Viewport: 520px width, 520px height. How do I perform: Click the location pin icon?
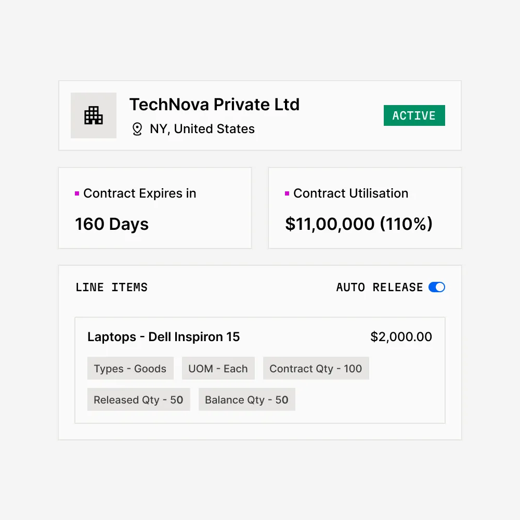tap(137, 129)
